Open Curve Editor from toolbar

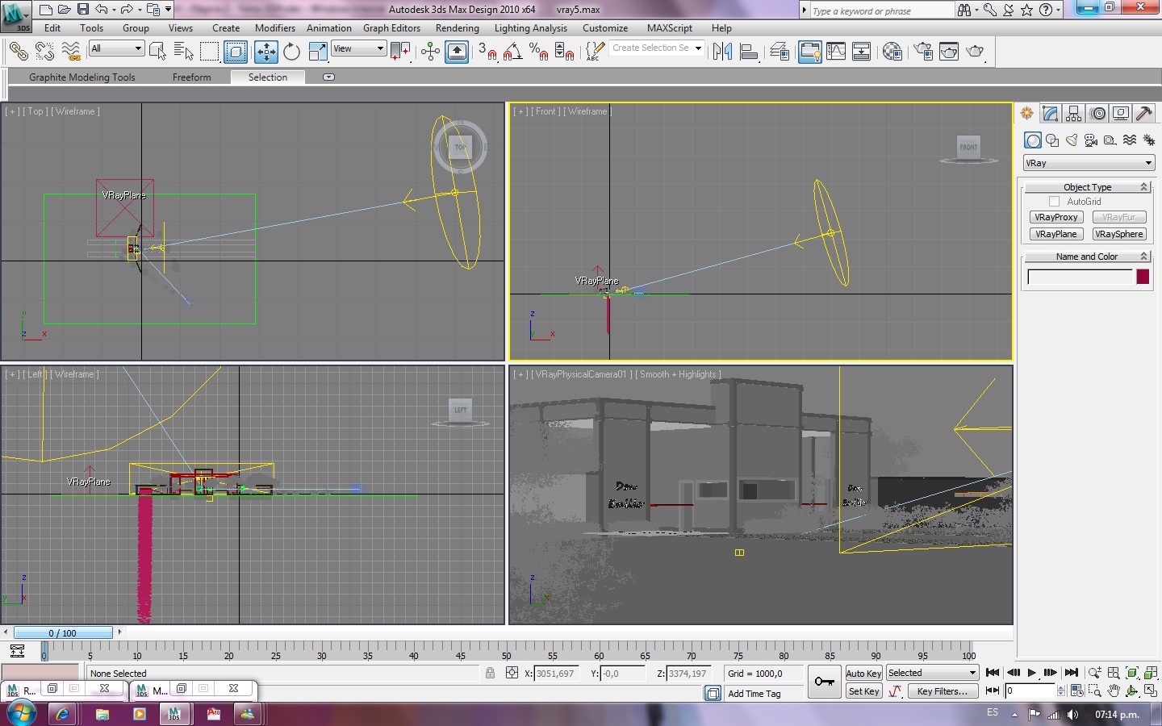[836, 52]
